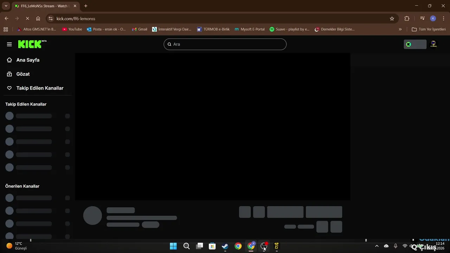Open the Gmail bookmark
The width and height of the screenshot is (450, 253).
pyautogui.click(x=140, y=29)
